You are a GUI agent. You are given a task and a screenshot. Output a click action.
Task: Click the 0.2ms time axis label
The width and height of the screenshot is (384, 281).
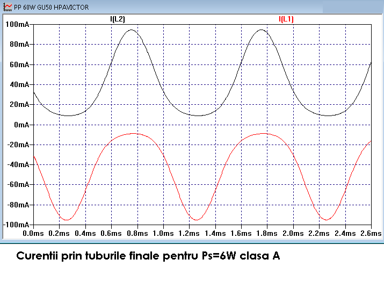(x=59, y=234)
